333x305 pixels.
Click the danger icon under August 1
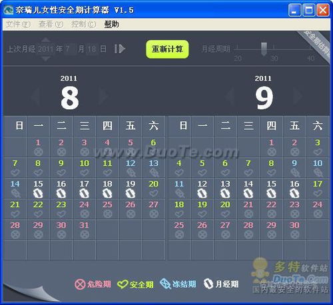click(39, 152)
